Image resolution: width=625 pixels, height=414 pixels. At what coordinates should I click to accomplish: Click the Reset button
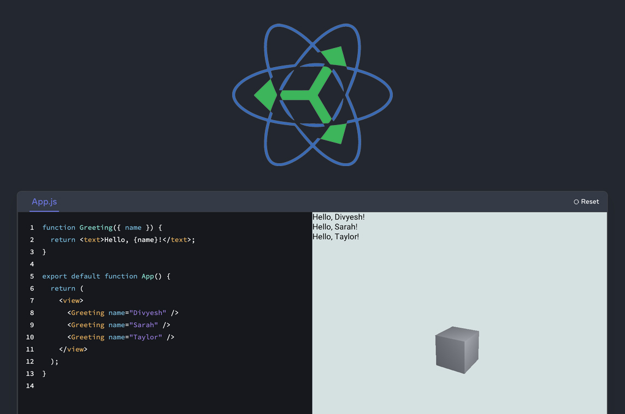click(x=586, y=202)
